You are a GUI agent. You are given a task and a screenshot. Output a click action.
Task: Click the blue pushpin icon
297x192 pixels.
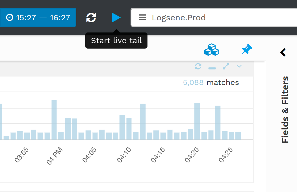(x=247, y=49)
